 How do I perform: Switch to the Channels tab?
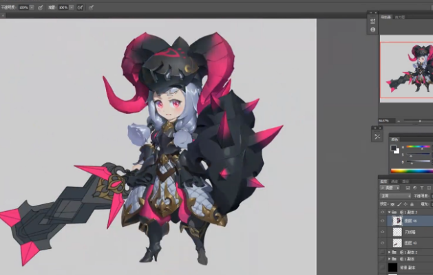394,181
